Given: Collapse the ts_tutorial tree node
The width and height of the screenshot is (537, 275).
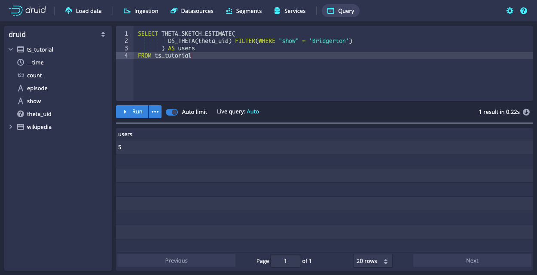Looking at the screenshot, I should point(11,49).
